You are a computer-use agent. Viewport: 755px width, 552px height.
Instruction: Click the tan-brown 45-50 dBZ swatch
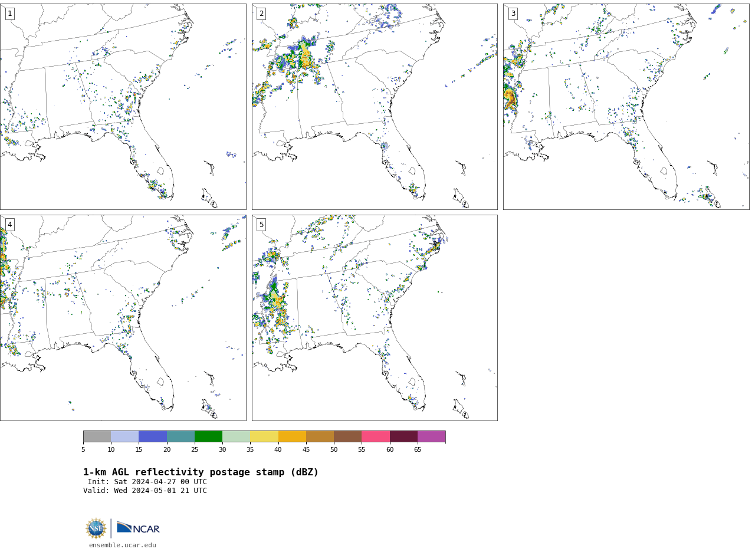tap(320, 436)
